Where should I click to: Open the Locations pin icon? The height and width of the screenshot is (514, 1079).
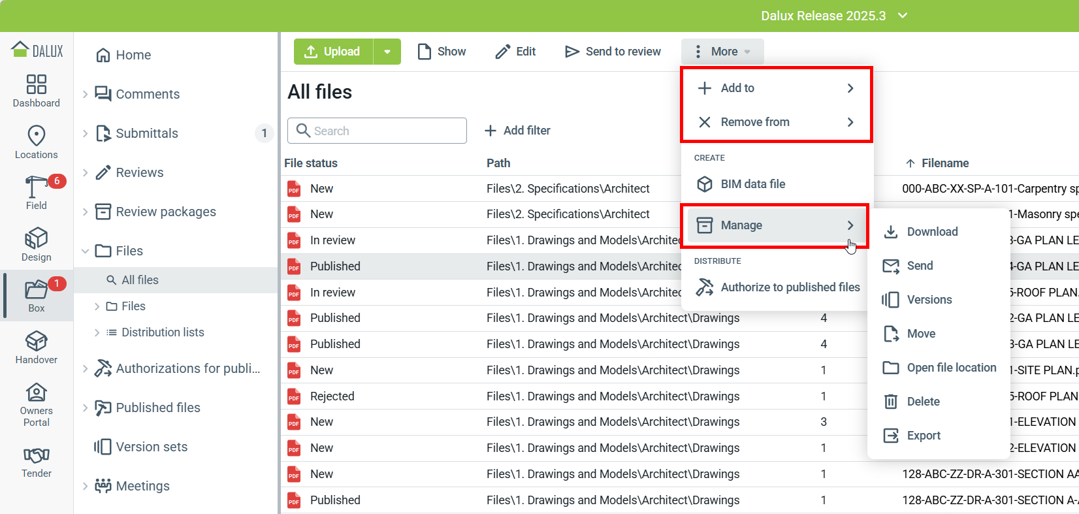coord(36,136)
